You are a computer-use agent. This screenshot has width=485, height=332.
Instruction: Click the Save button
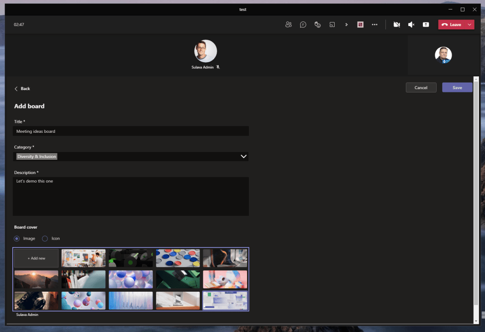(x=457, y=88)
